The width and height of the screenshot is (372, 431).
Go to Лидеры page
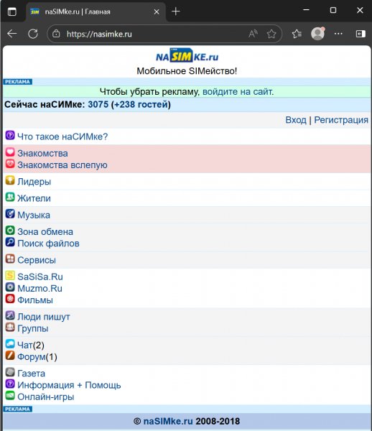(34, 182)
